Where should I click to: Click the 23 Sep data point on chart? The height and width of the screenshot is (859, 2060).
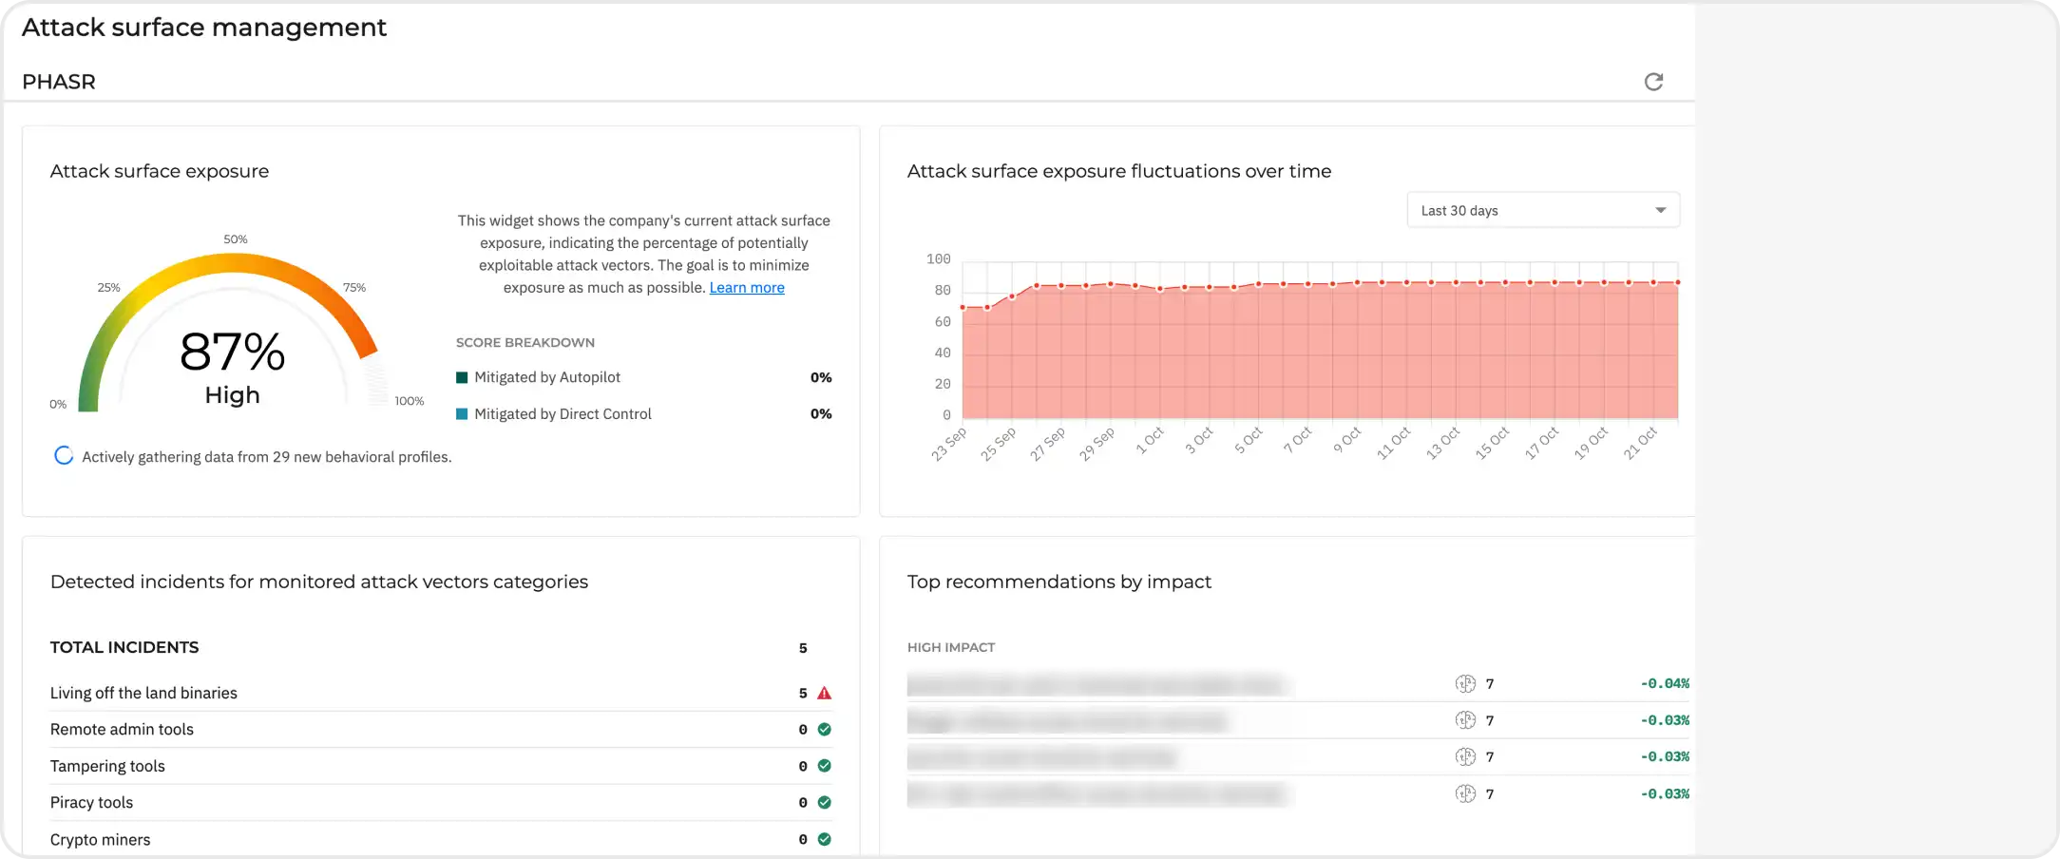[963, 307]
